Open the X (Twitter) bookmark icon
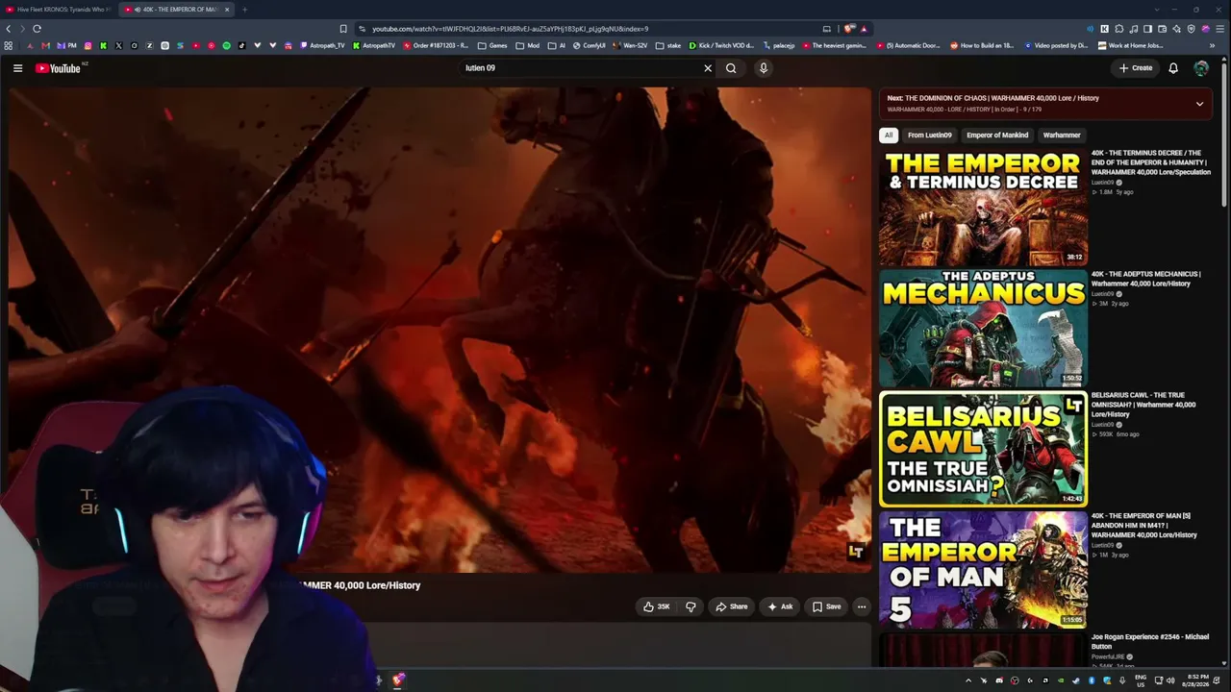1231x692 pixels. (x=118, y=45)
